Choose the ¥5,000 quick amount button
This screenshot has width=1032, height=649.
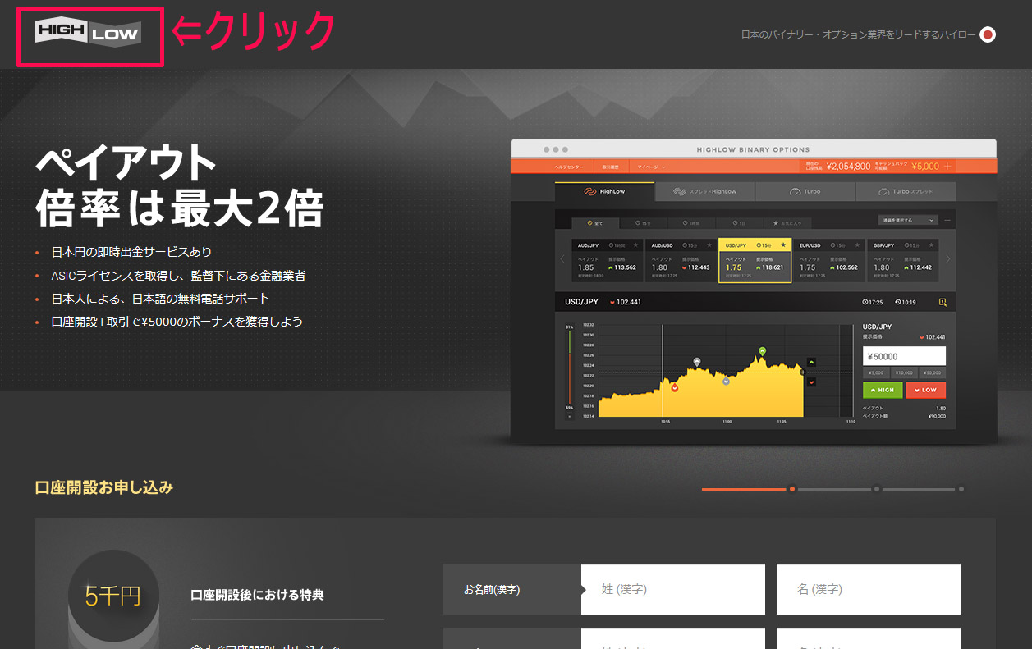pos(876,372)
